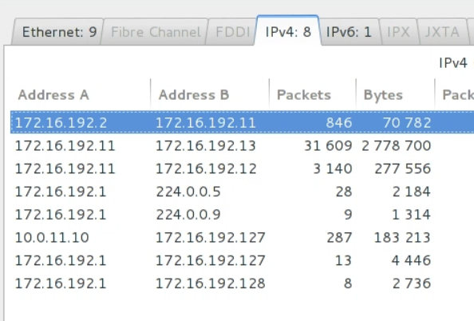Click the FDDI tab

click(x=233, y=32)
